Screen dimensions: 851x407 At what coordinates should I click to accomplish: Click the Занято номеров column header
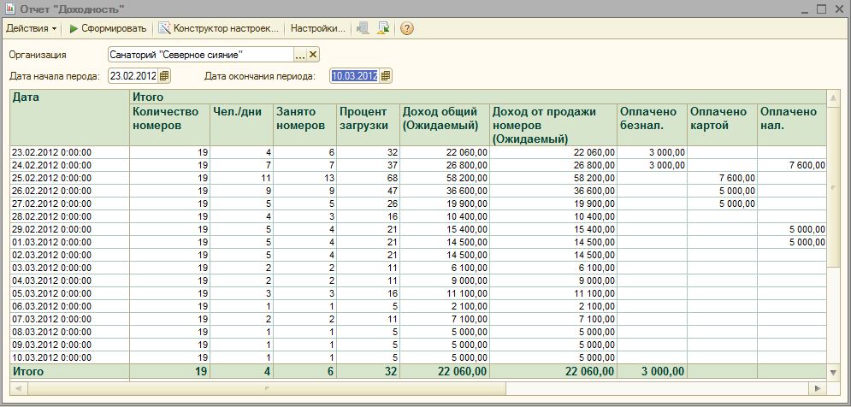click(x=304, y=124)
